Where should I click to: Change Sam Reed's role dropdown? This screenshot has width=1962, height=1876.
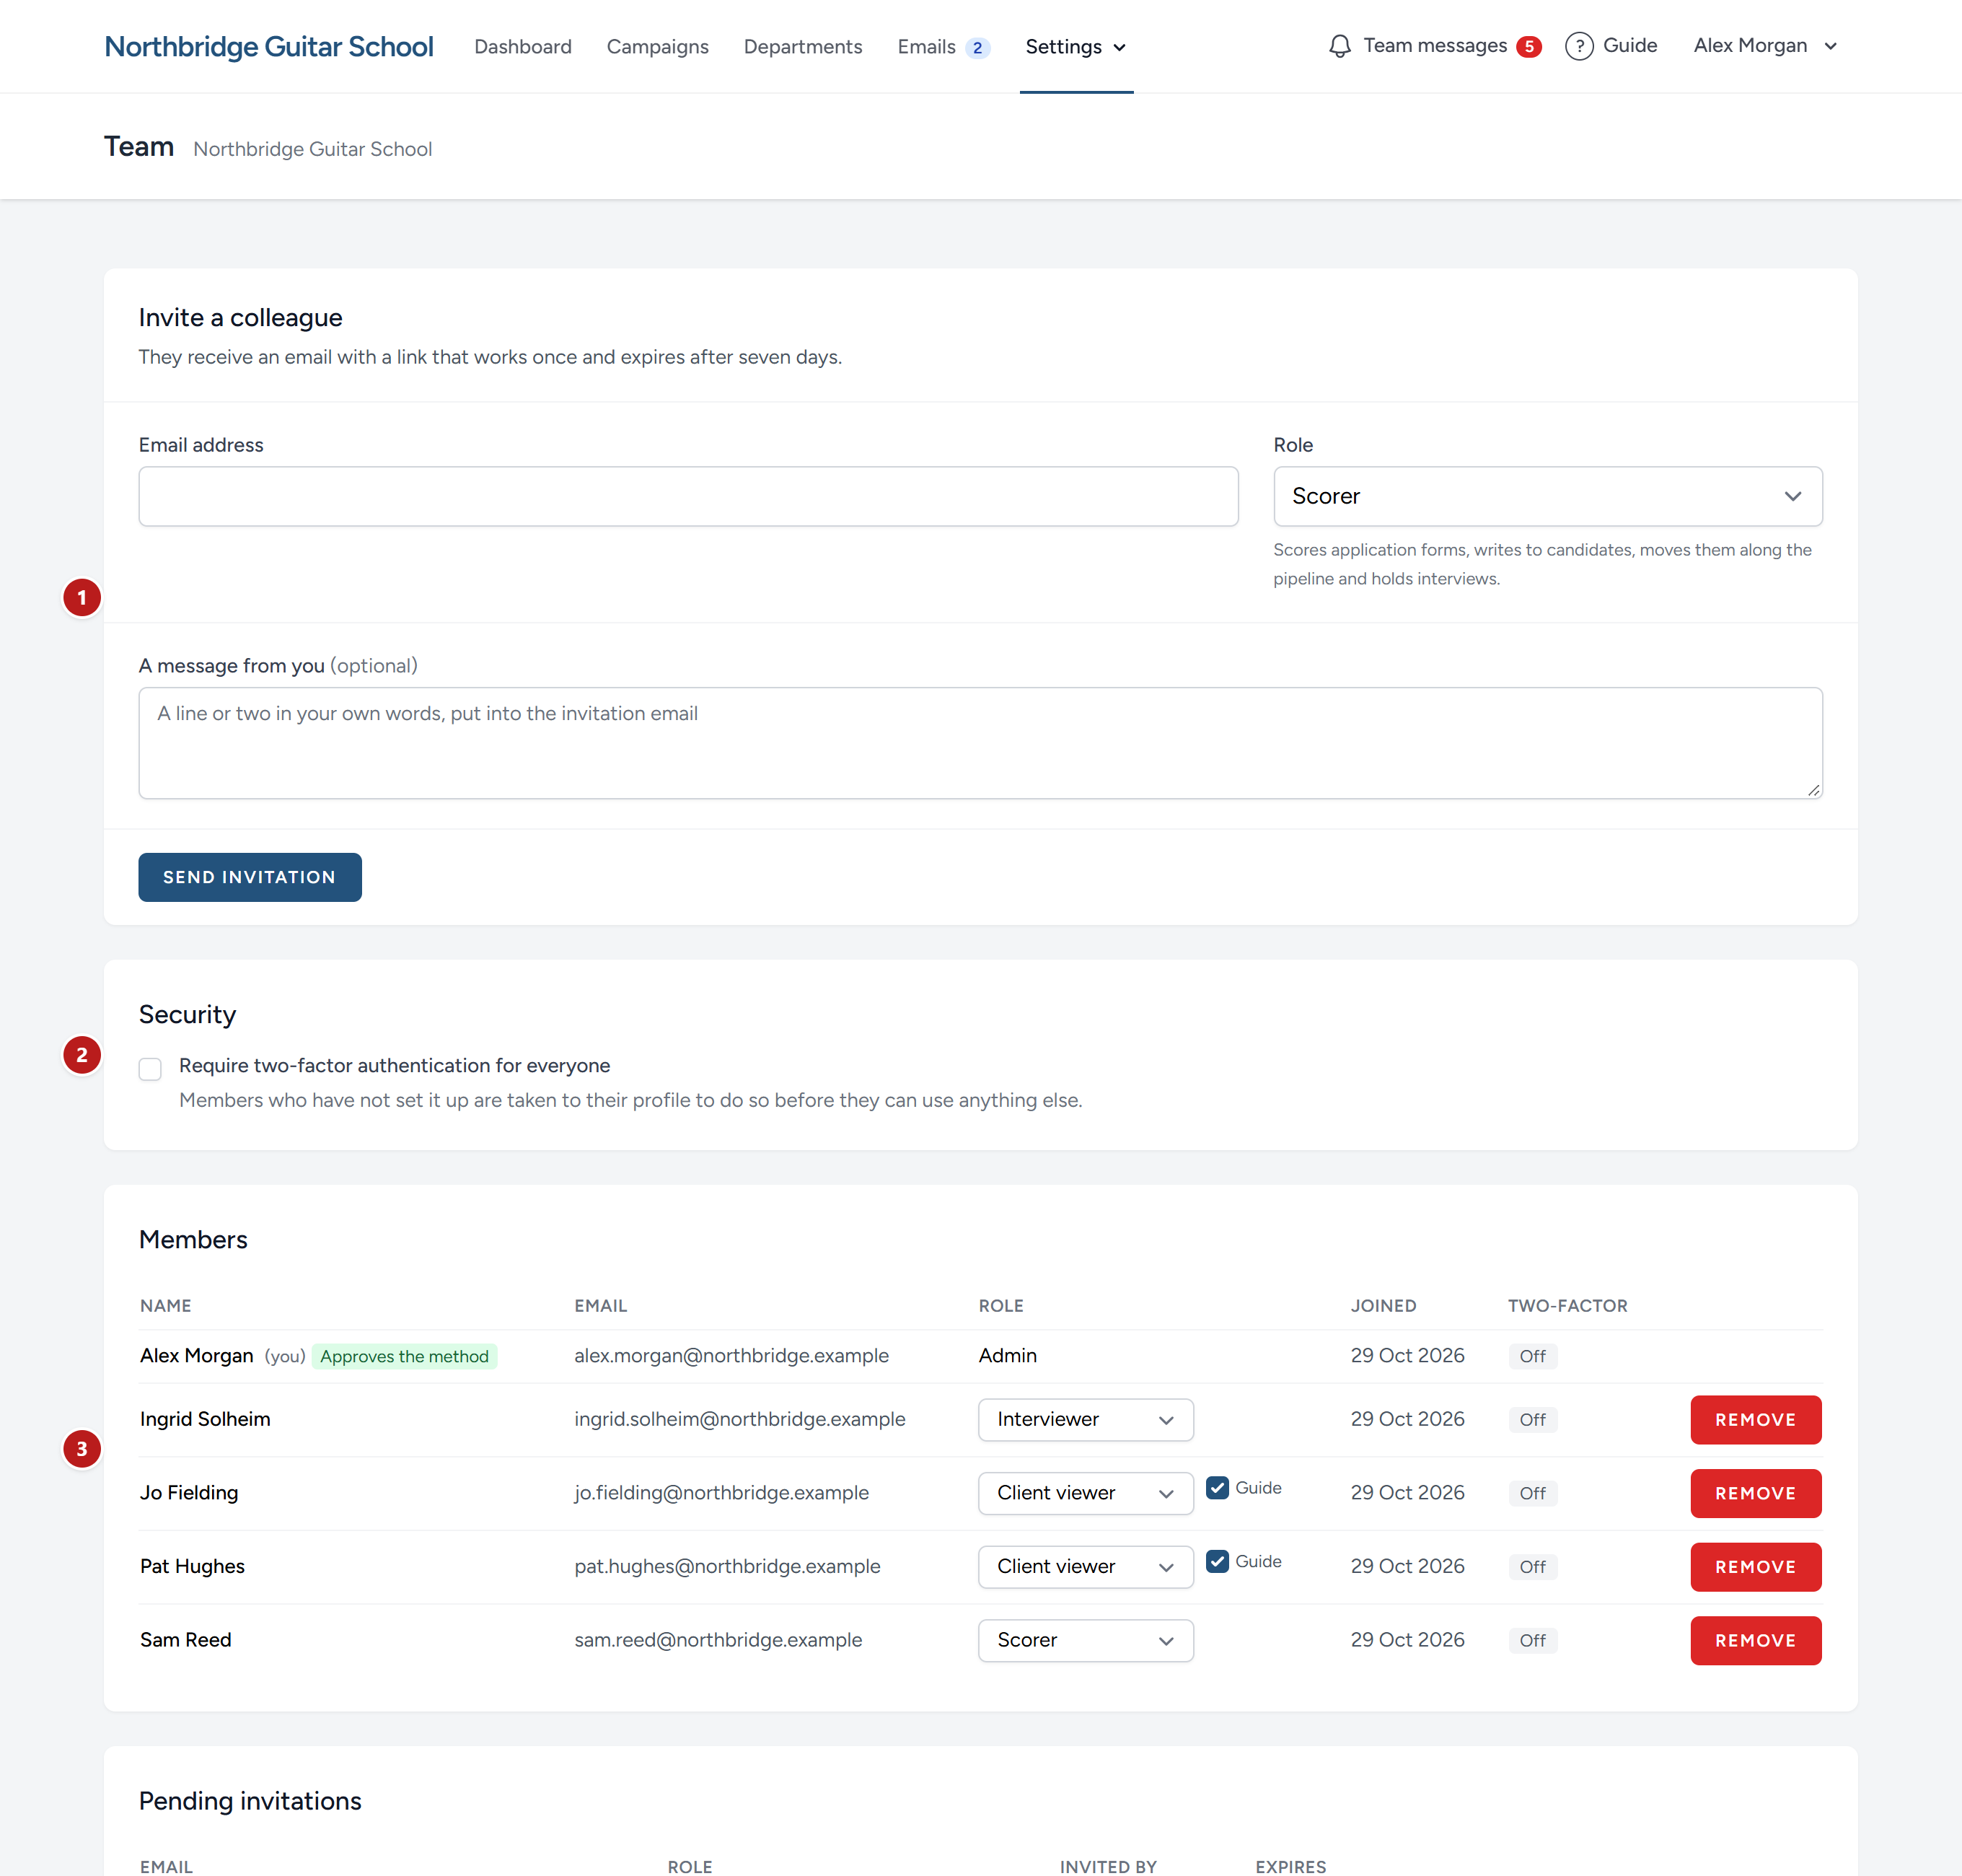tap(1086, 1640)
